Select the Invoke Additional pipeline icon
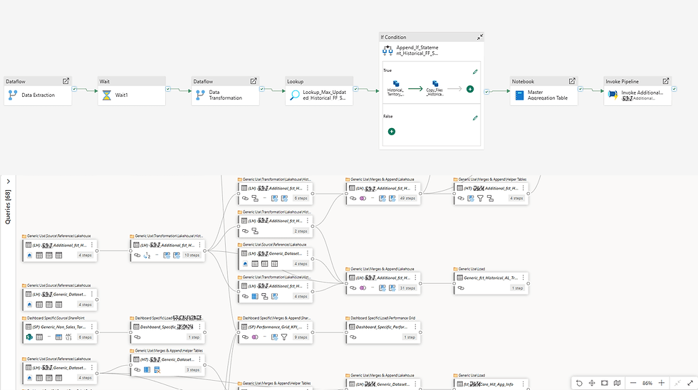 613,95
